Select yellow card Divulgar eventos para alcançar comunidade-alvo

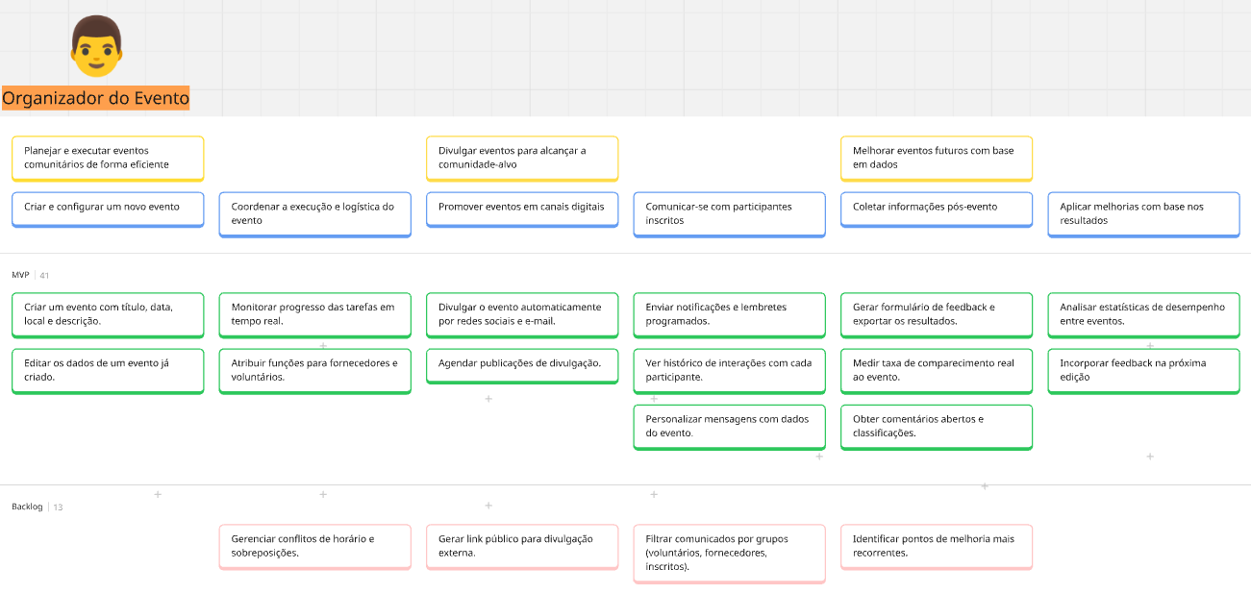click(521, 158)
